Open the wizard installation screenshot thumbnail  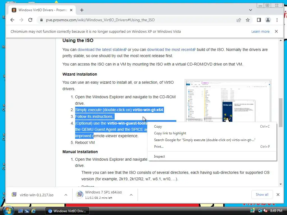point(228,101)
